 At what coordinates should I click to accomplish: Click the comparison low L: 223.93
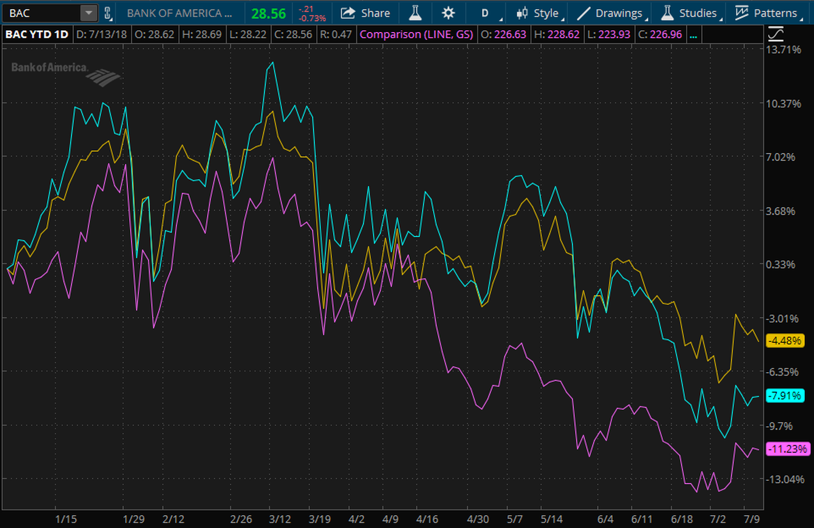609,34
